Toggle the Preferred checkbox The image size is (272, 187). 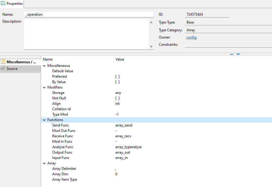pyautogui.click(x=117, y=76)
